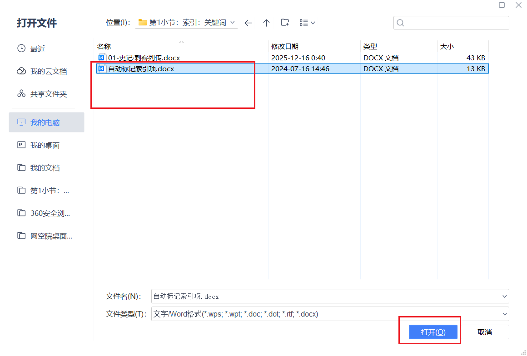Sort files by 修改日期 column header

click(x=285, y=46)
